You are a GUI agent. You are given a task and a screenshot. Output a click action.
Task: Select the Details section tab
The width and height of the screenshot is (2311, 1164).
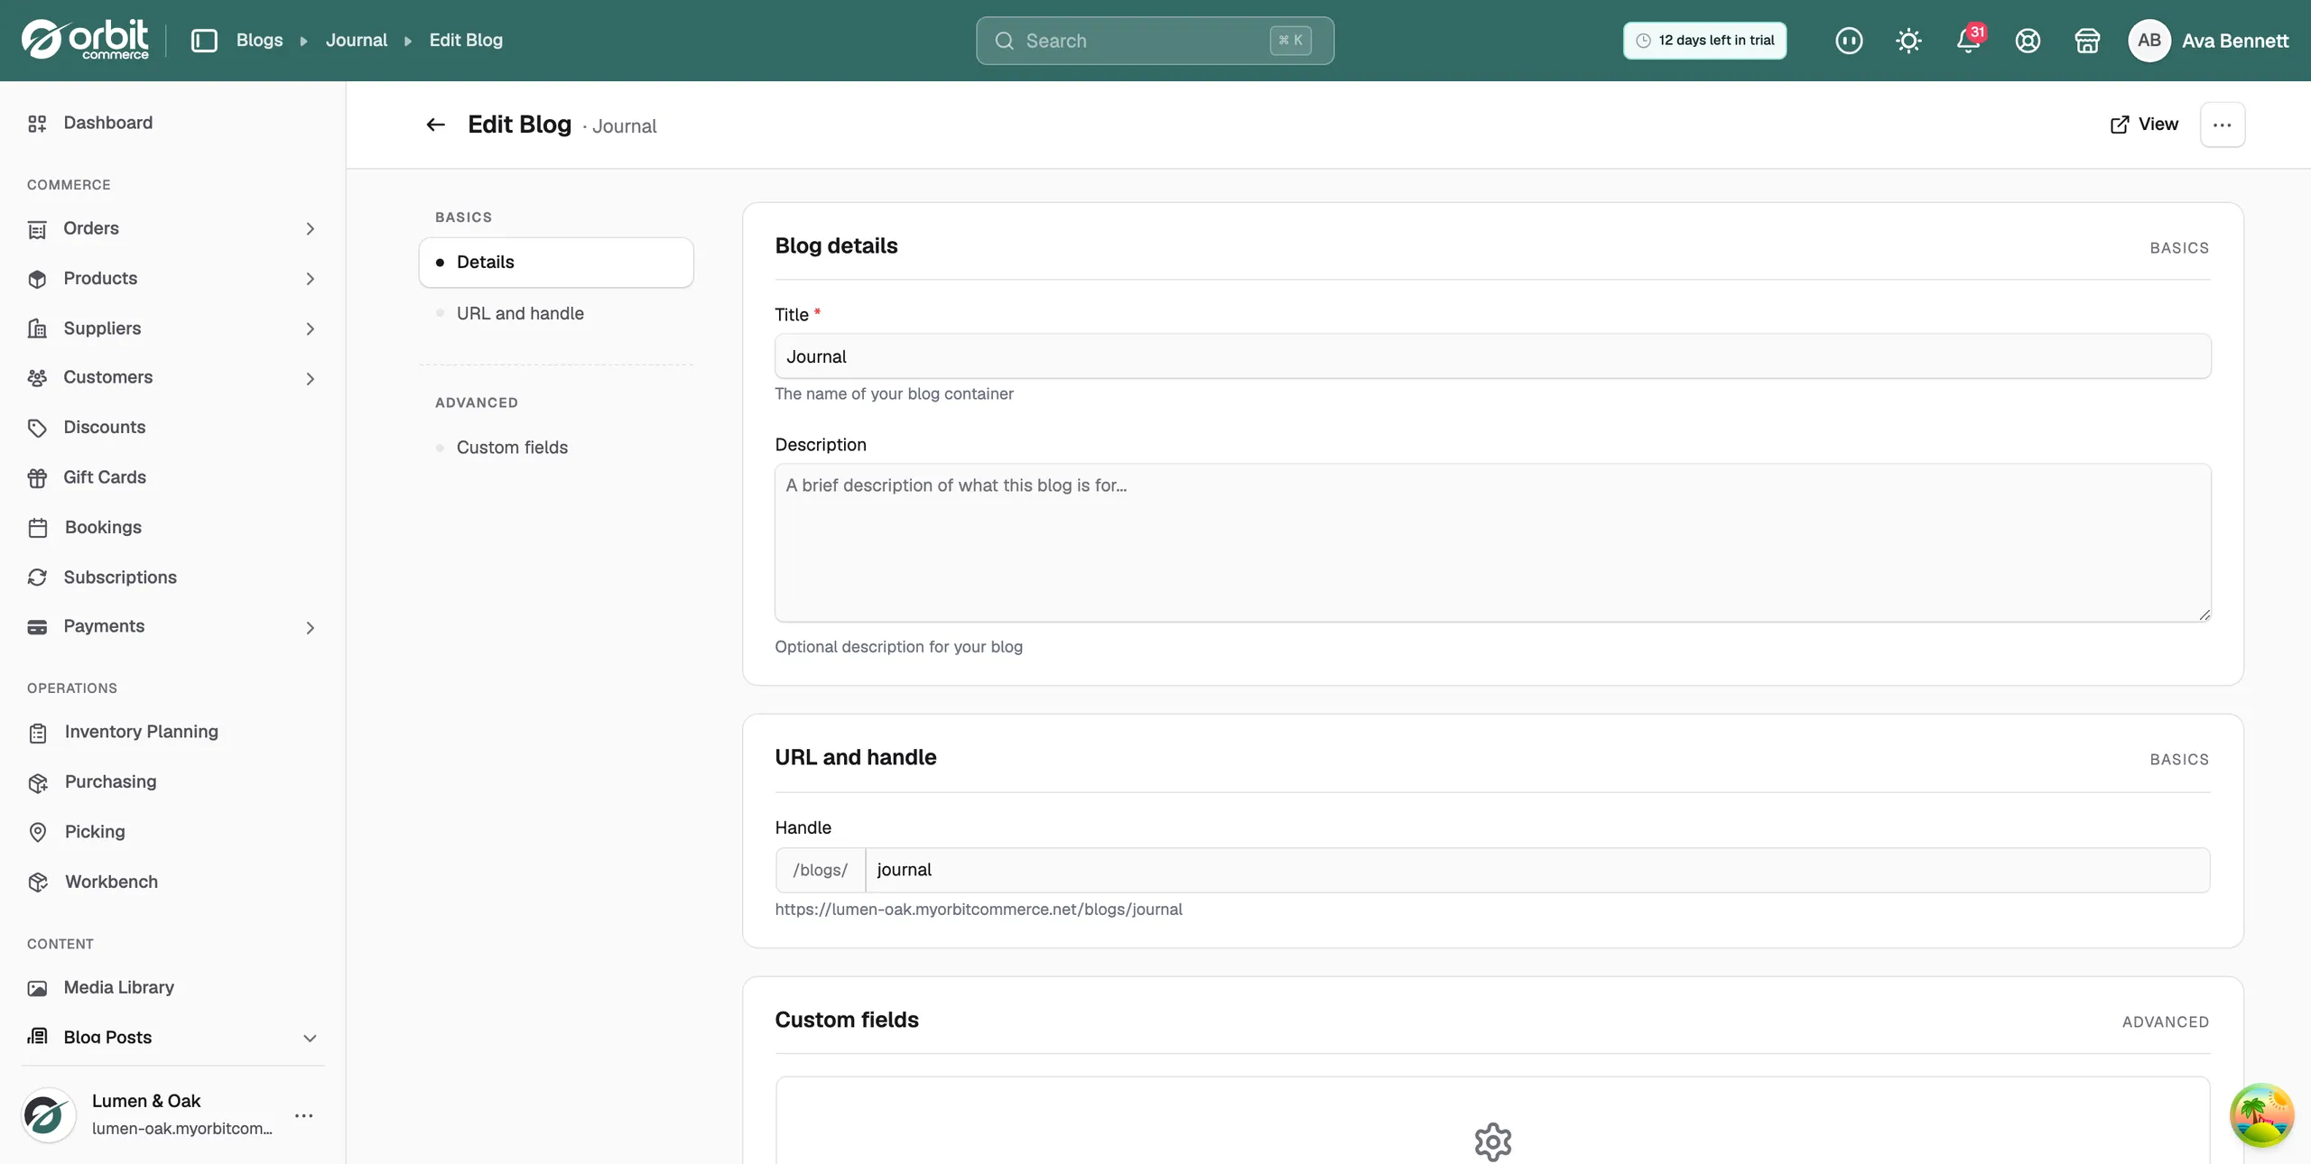click(x=556, y=263)
